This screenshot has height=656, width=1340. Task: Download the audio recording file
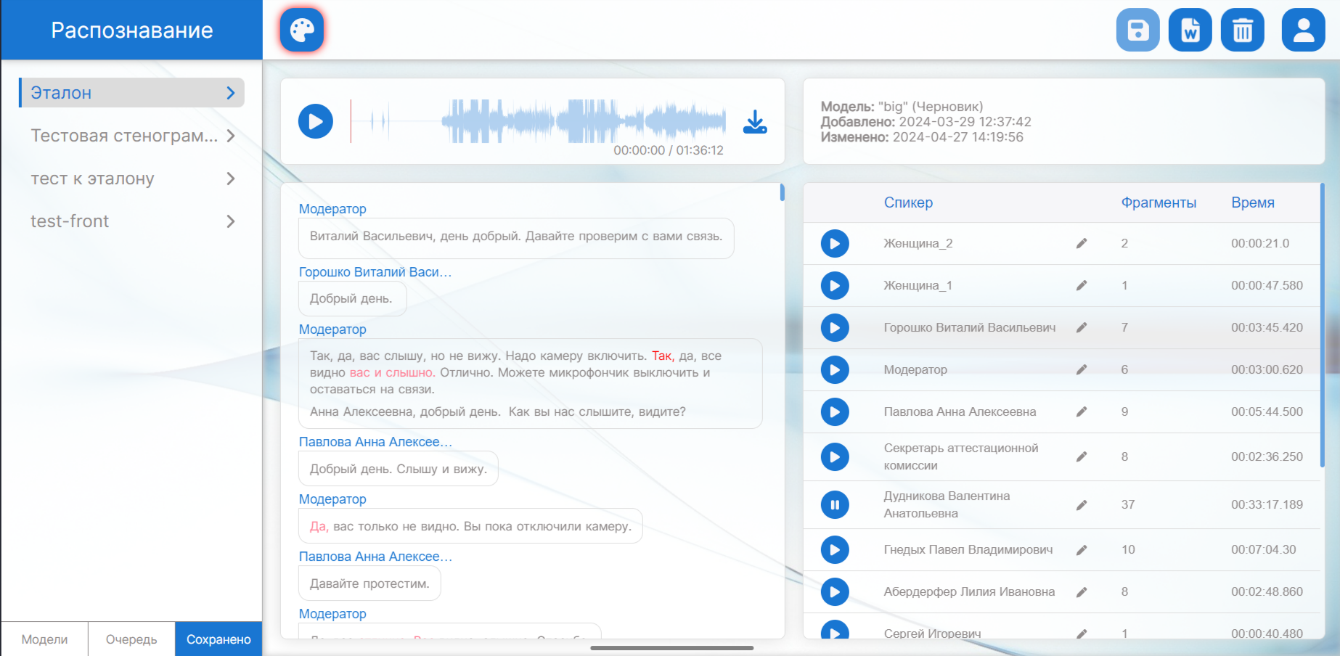[755, 122]
